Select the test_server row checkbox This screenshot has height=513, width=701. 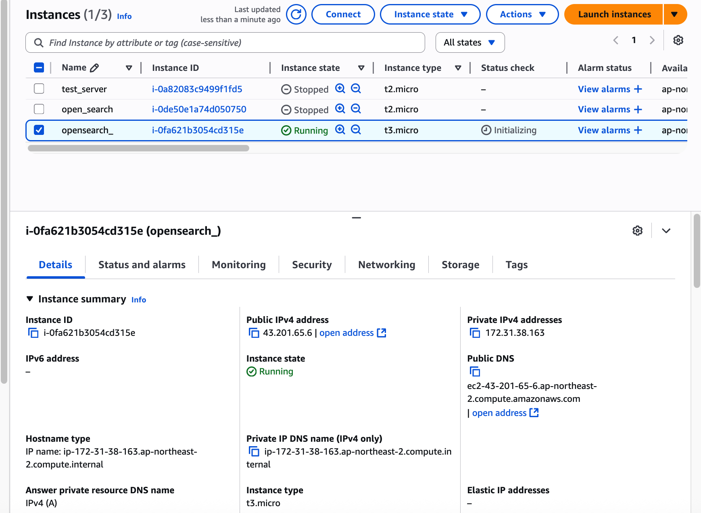tap(39, 89)
